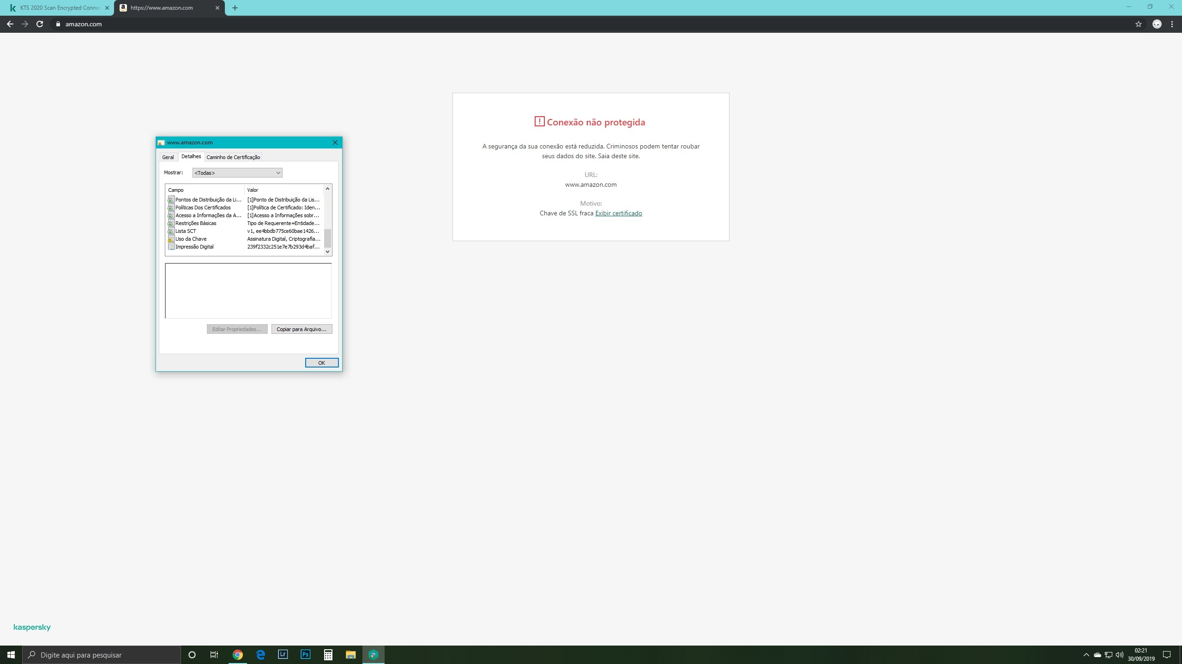Open Lightroom from the taskbar
The image size is (1182, 664).
[x=283, y=654]
